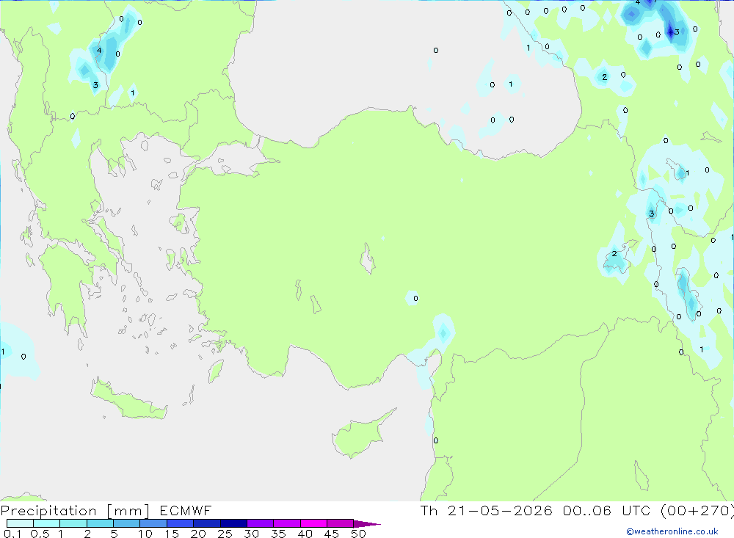Choose the 40–45 mm magenta legend swatch

point(313,523)
